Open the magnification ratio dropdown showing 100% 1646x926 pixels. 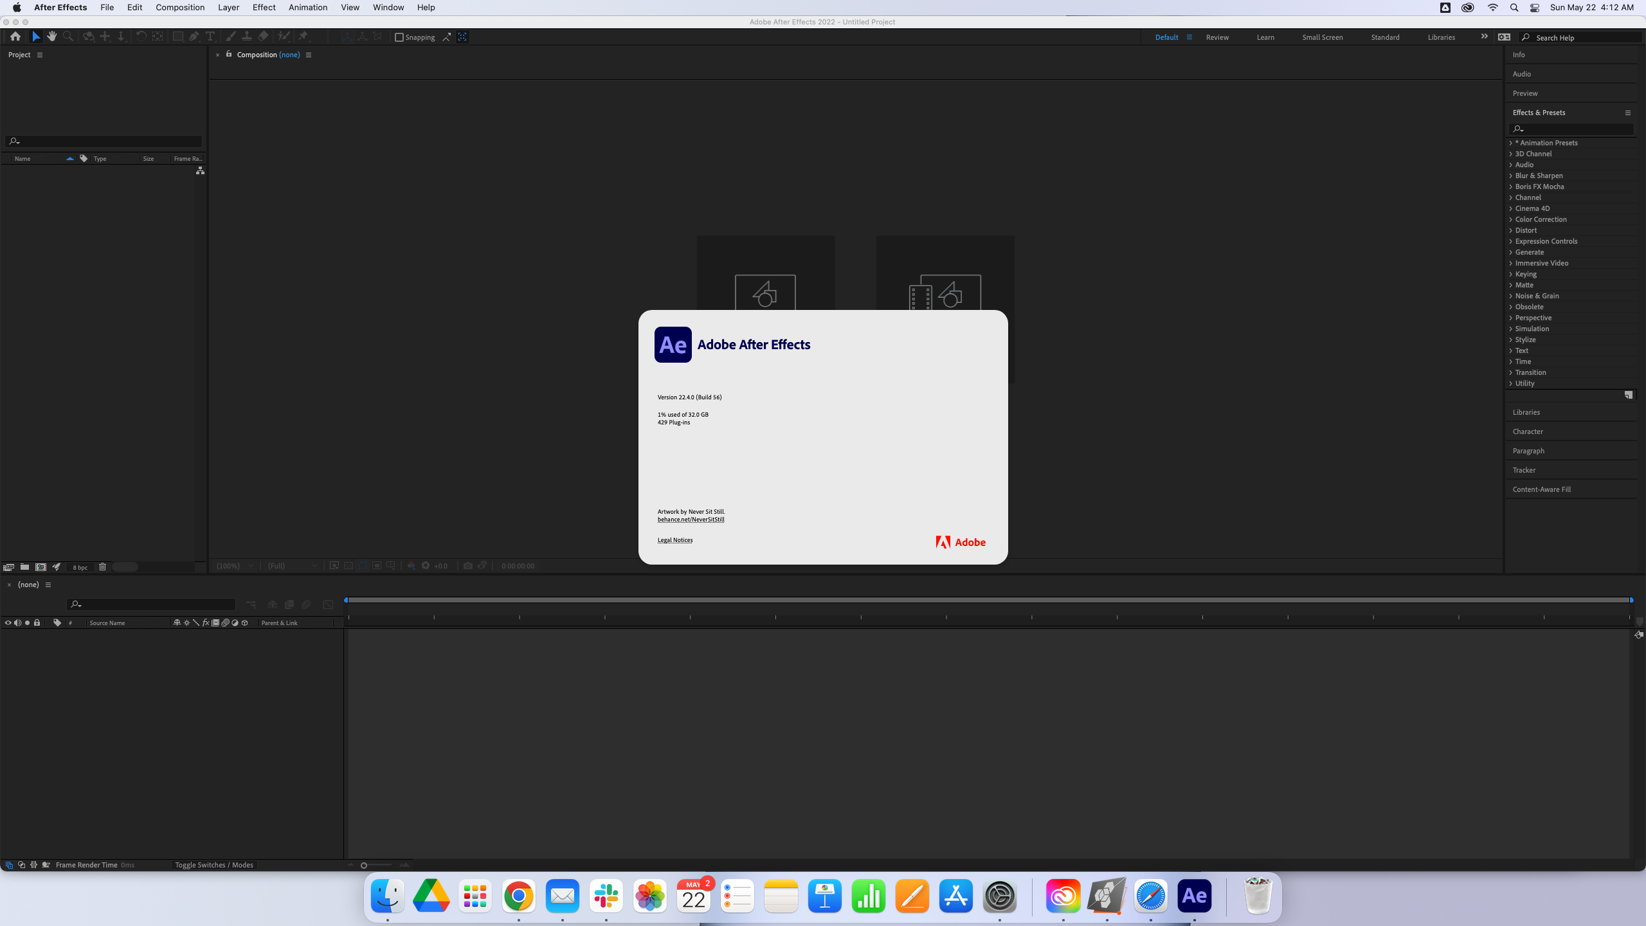[234, 565]
